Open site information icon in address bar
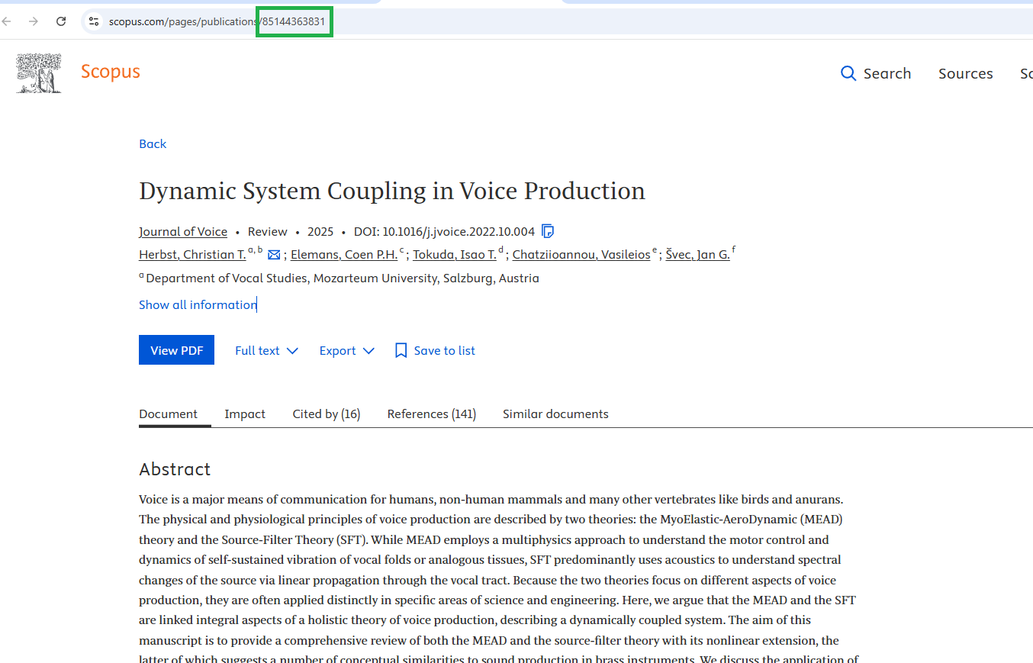The width and height of the screenshot is (1033, 663). 94,21
